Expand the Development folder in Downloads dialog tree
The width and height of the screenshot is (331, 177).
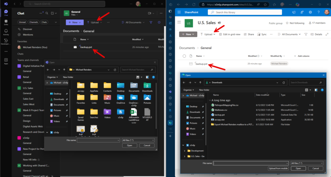(185, 151)
